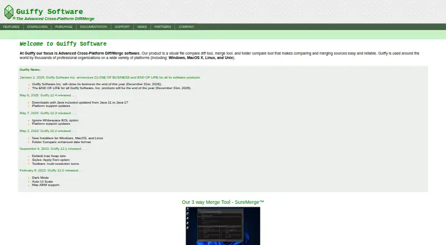The width and height of the screenshot is (446, 245).
Task: Open the May 6, 2025 Guiffy 12.4 release news
Action: click(48, 95)
